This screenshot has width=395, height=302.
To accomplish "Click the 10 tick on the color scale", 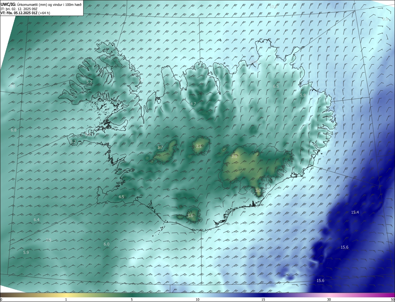I will coord(197,300).
